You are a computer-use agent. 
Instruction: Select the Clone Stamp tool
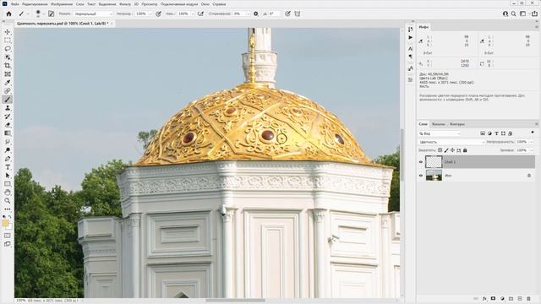click(8, 108)
